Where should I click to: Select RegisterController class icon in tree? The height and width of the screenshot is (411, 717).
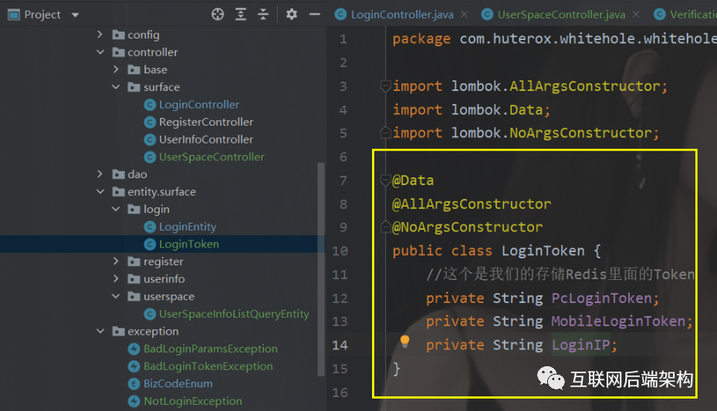point(150,123)
